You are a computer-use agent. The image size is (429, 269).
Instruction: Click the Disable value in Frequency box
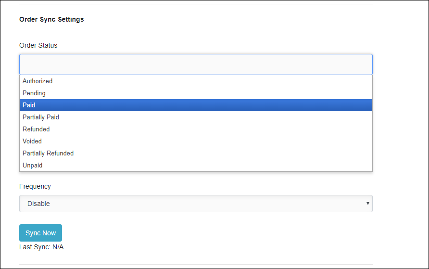(38, 204)
